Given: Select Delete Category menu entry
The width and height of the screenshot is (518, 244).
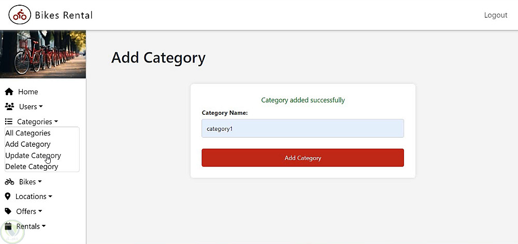Looking at the screenshot, I should click(32, 166).
